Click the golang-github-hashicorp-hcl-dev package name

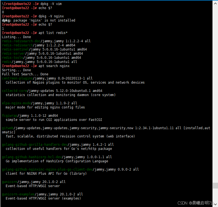tap(32, 157)
